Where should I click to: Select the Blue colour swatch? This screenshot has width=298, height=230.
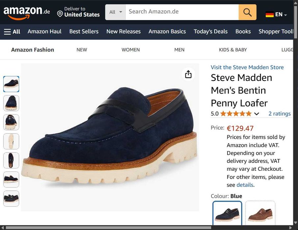[x=227, y=214]
